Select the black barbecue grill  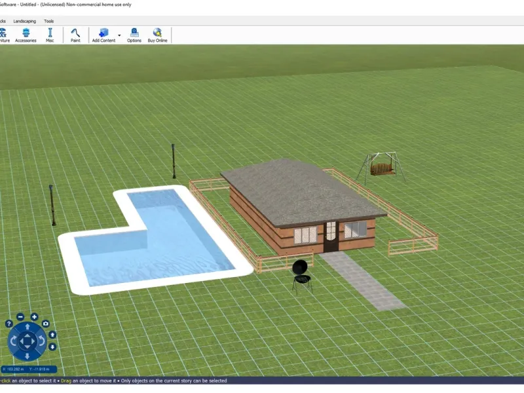(302, 276)
